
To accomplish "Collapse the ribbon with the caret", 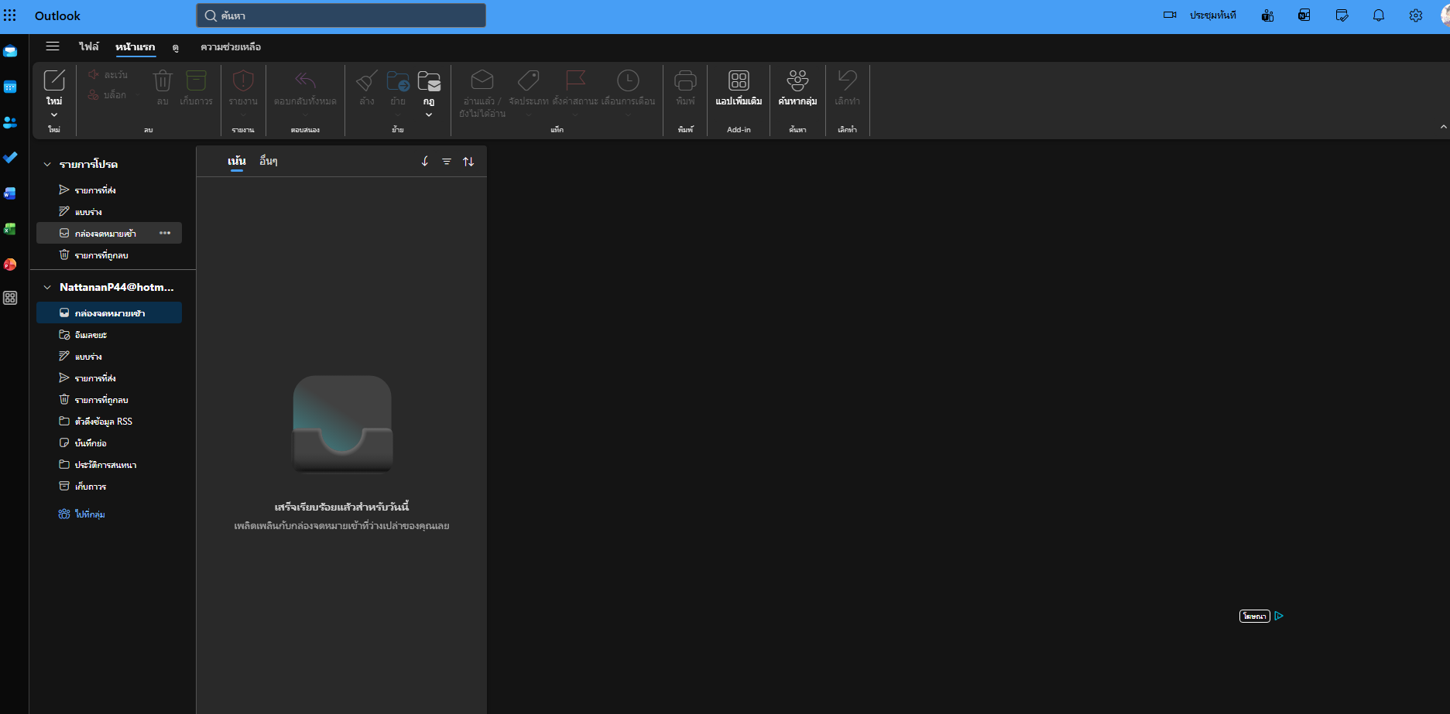I will (x=1443, y=127).
